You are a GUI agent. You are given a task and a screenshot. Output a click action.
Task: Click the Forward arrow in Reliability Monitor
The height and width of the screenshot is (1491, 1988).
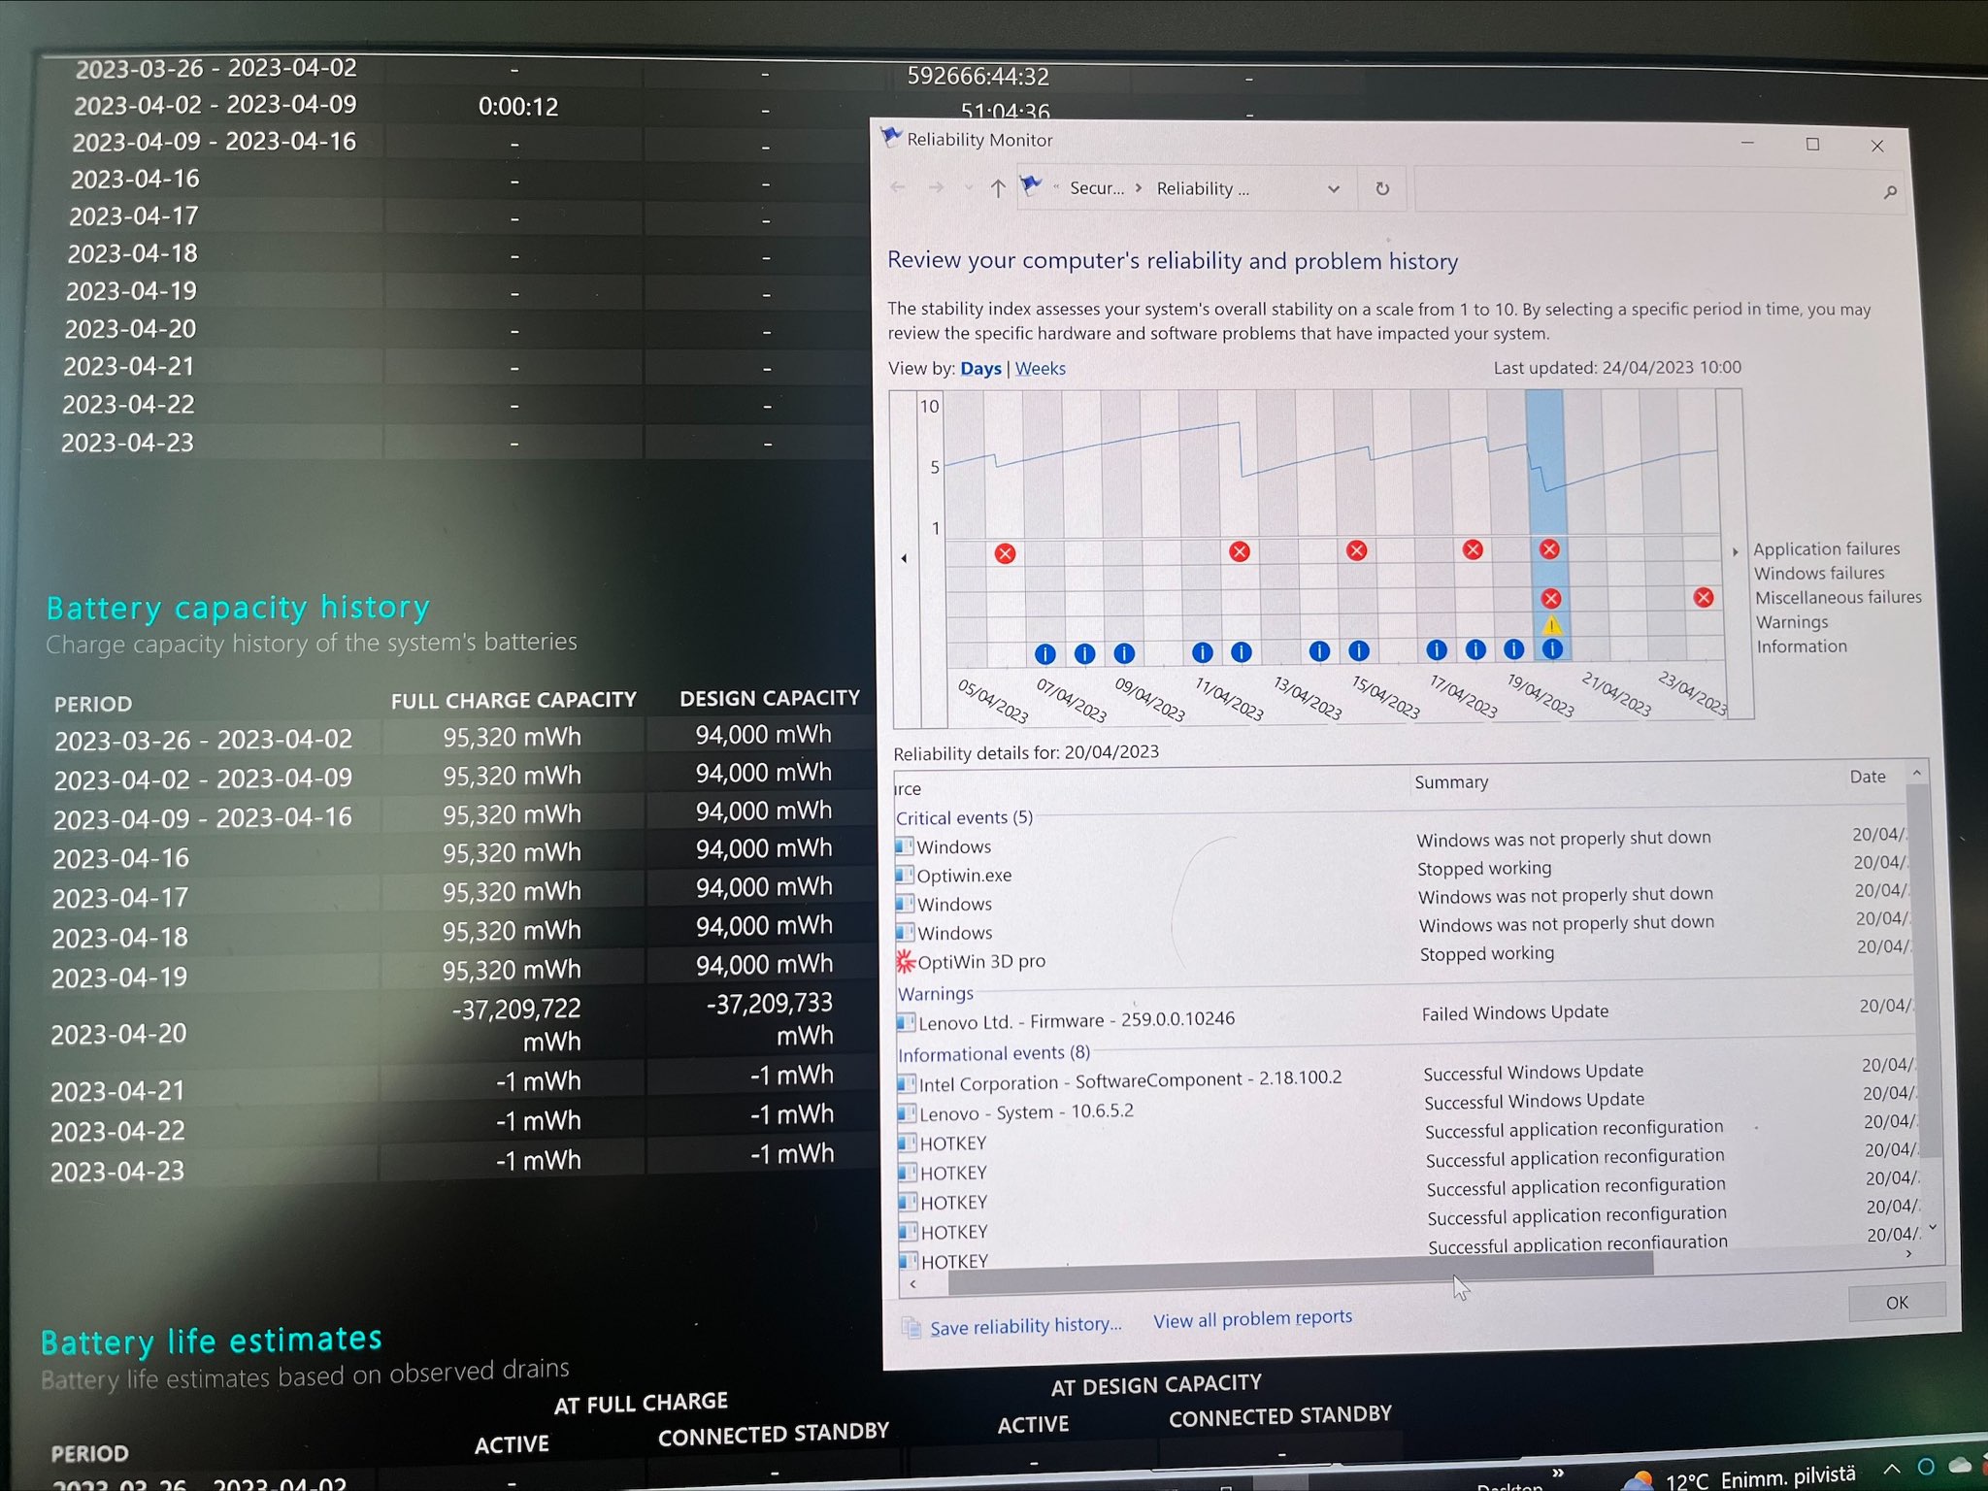pos(936,186)
